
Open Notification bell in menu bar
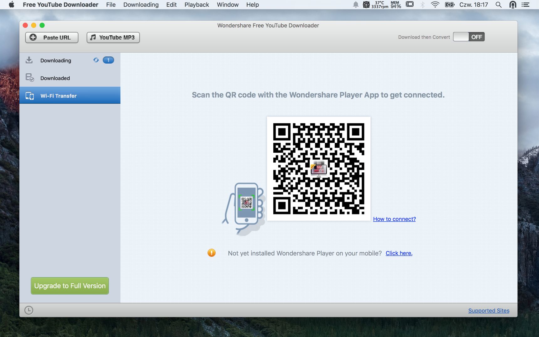tap(356, 5)
